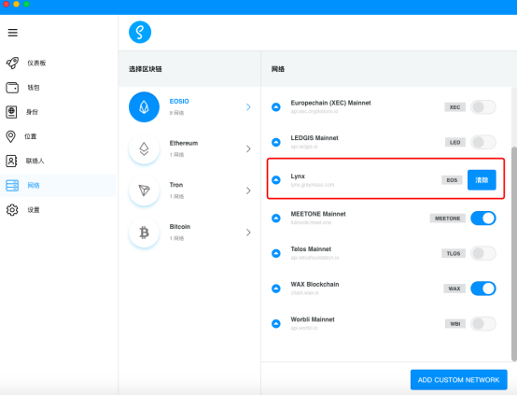Select the LEDGIS Mainnet name
The image size is (517, 395).
(314, 138)
